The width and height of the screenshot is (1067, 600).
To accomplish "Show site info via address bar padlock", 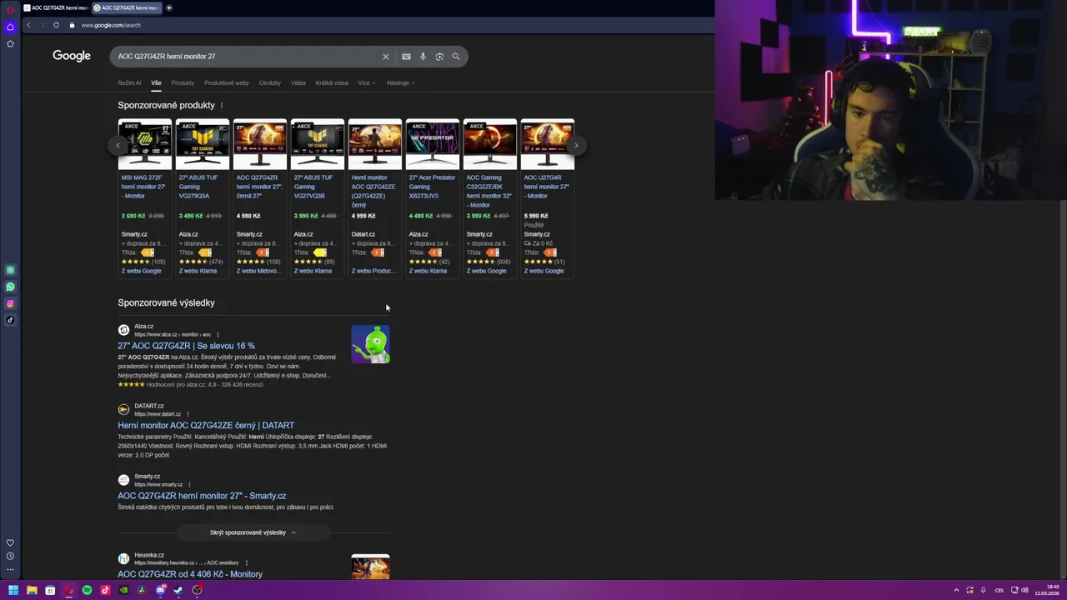I will point(72,25).
